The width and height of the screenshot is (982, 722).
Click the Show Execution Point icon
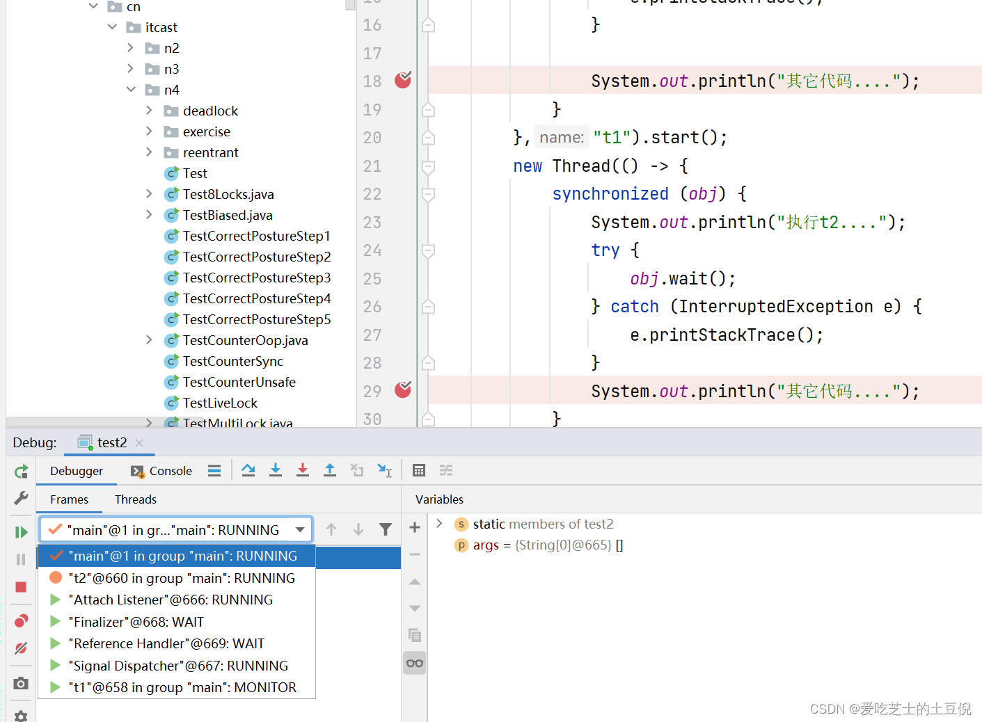(x=214, y=471)
